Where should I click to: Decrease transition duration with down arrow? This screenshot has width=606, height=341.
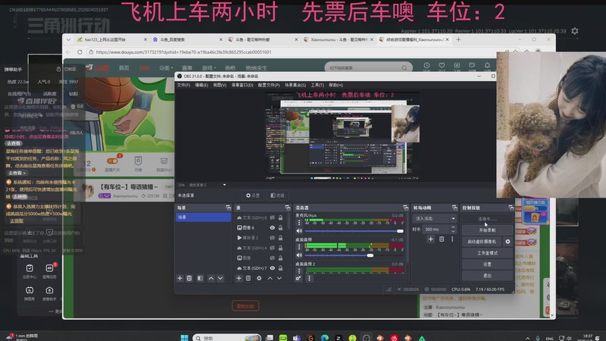point(453,231)
